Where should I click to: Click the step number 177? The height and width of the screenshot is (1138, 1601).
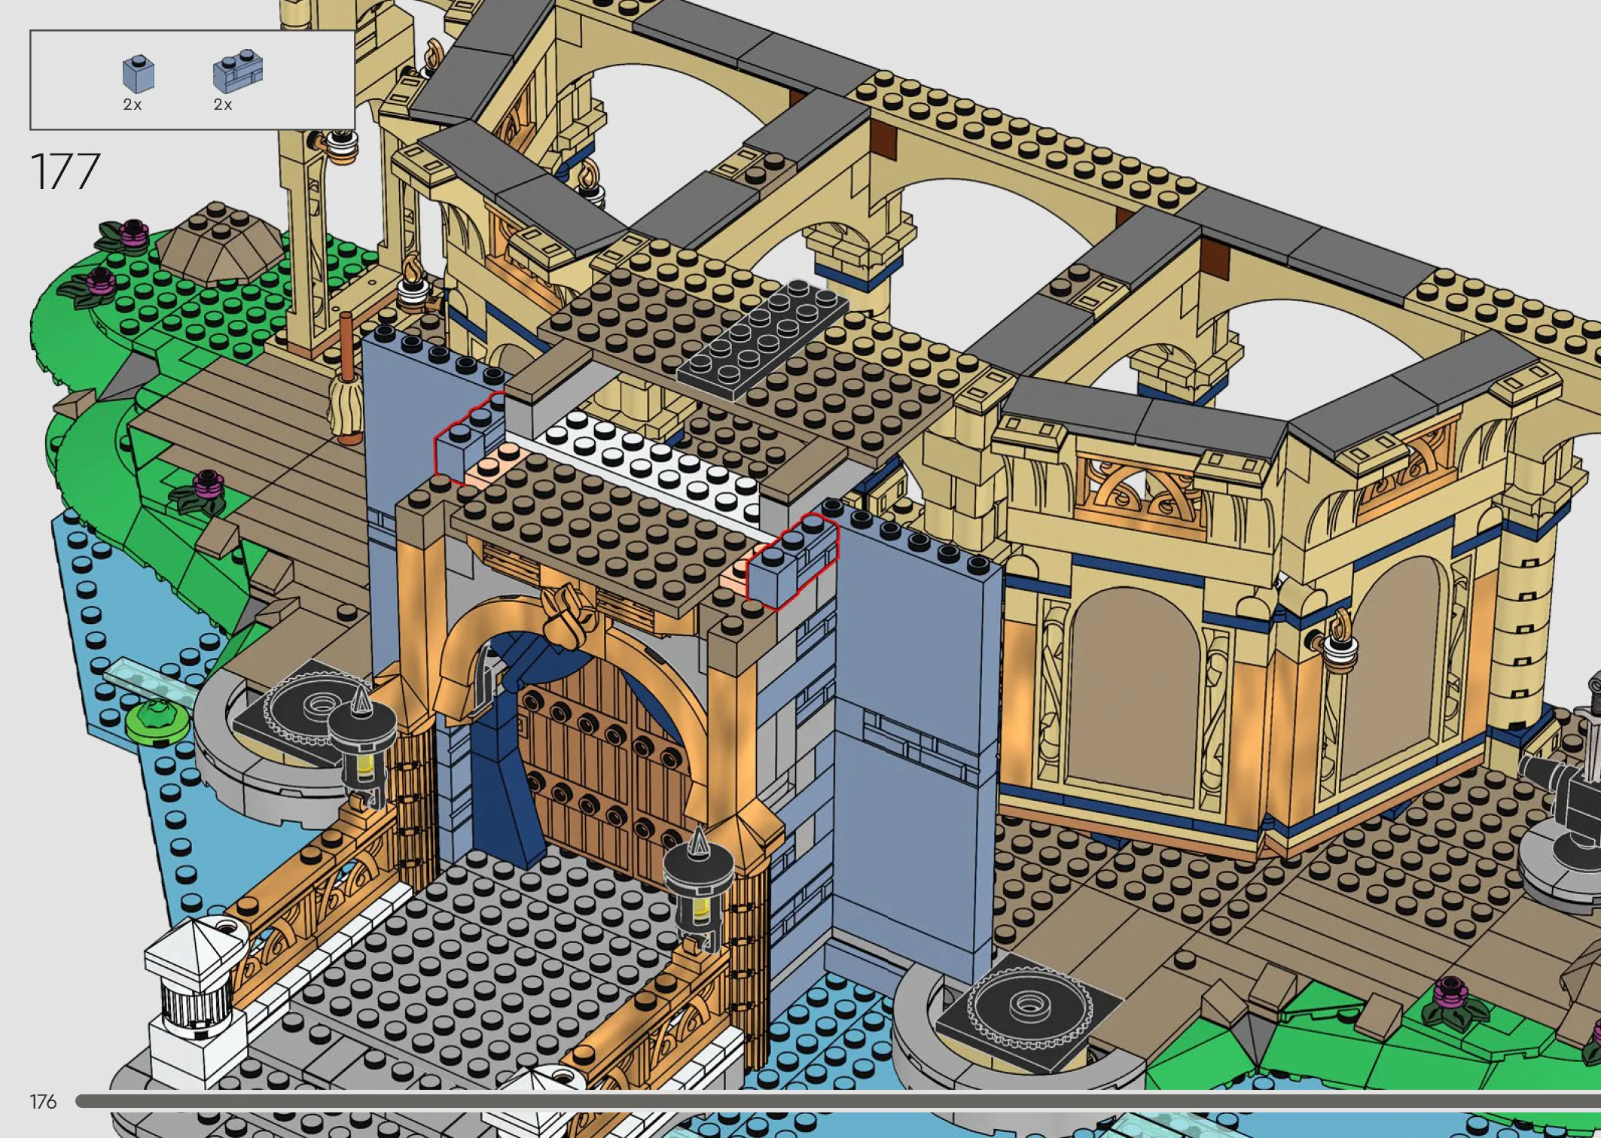pos(66,171)
